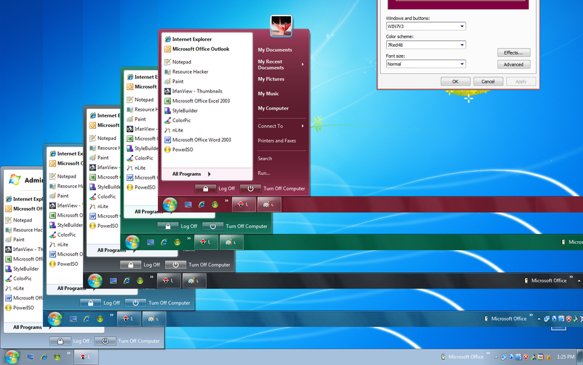Click Log Off in the red start menu
Viewport: 583px width, 365px height.
(x=215, y=189)
